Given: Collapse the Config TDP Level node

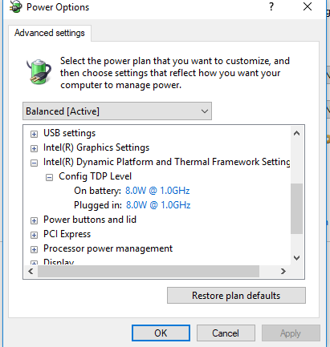Looking at the screenshot, I should coord(49,177).
